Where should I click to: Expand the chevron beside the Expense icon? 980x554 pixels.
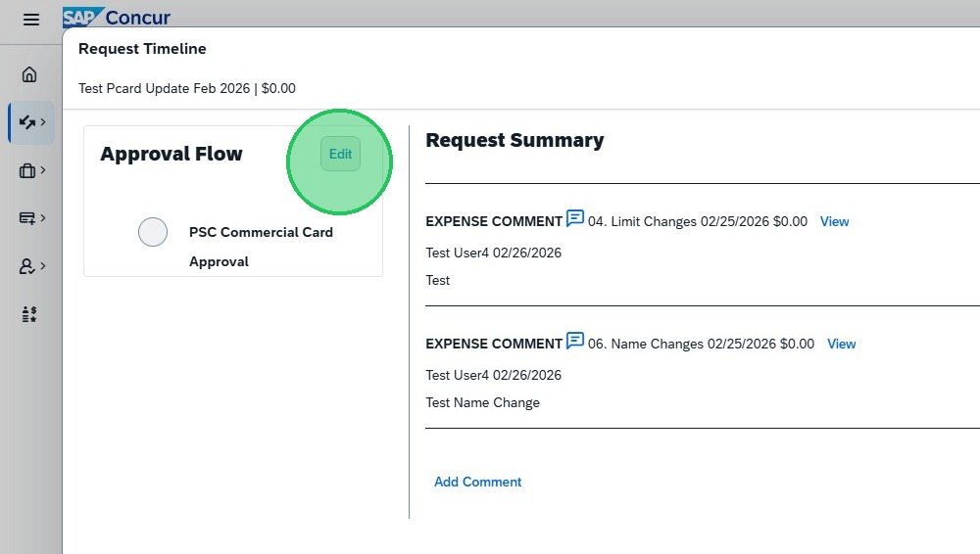click(x=43, y=218)
